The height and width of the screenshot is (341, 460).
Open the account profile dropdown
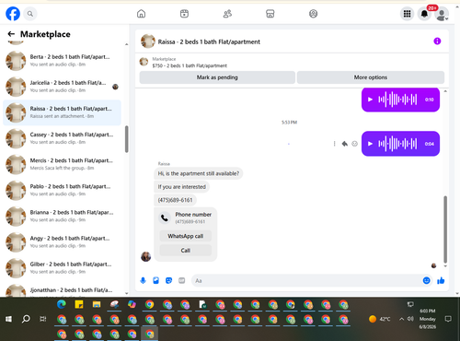pos(442,14)
